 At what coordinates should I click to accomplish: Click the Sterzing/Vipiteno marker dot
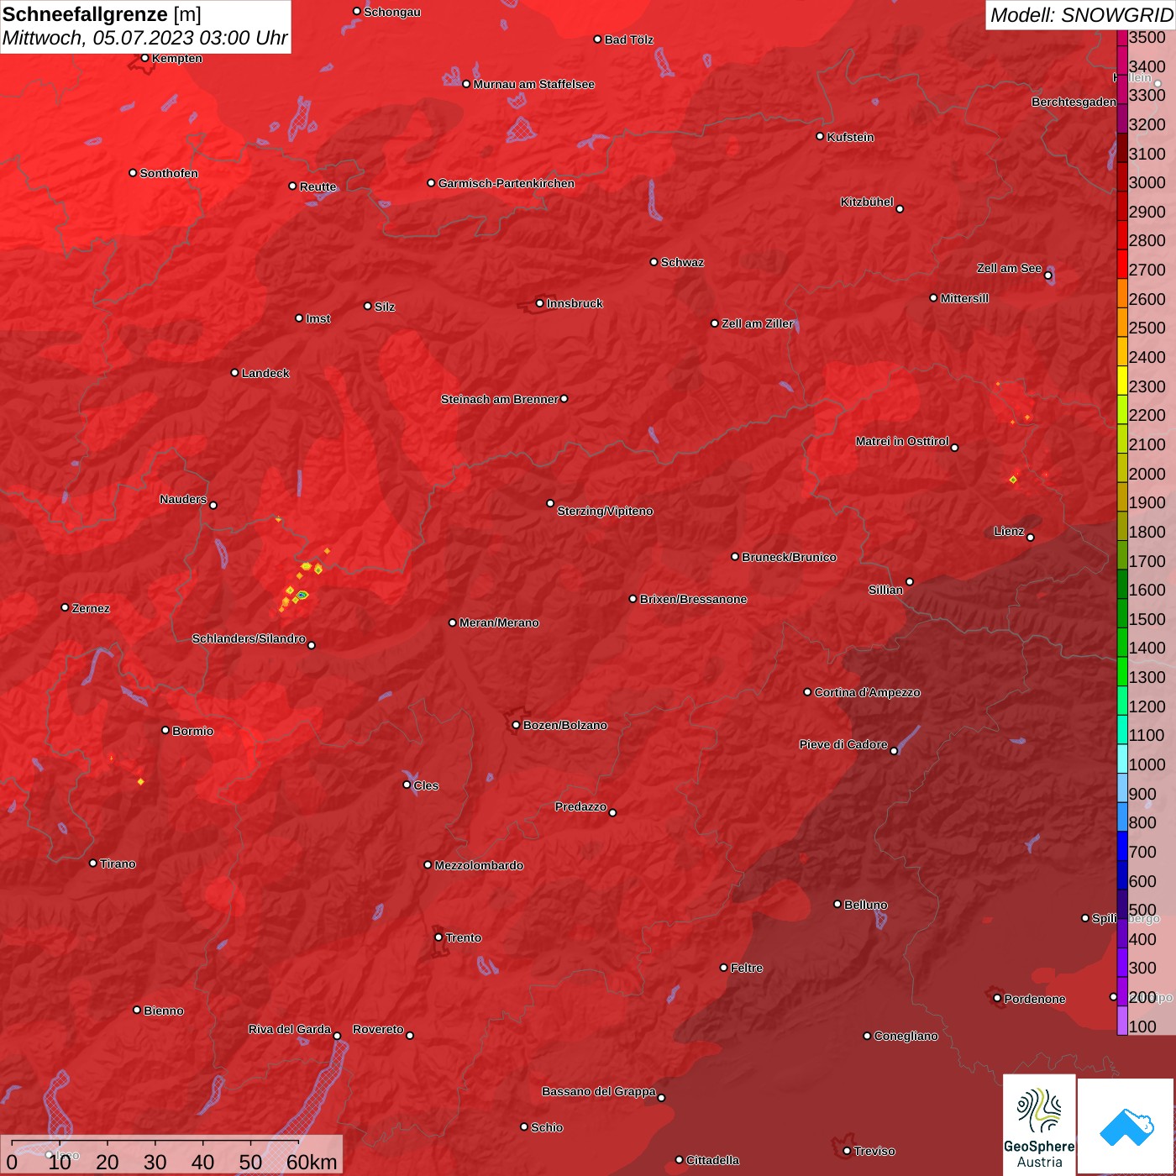point(550,503)
